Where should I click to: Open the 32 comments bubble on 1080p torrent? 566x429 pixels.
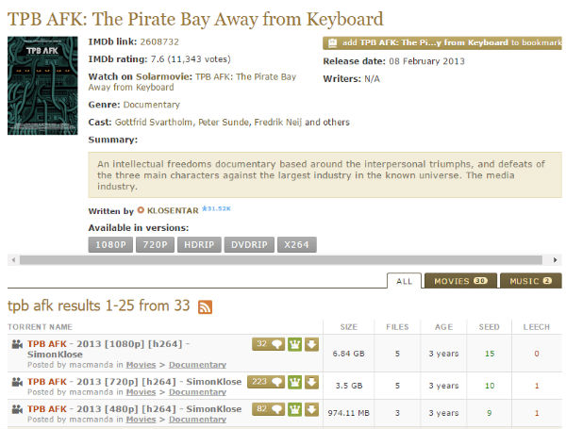click(268, 344)
